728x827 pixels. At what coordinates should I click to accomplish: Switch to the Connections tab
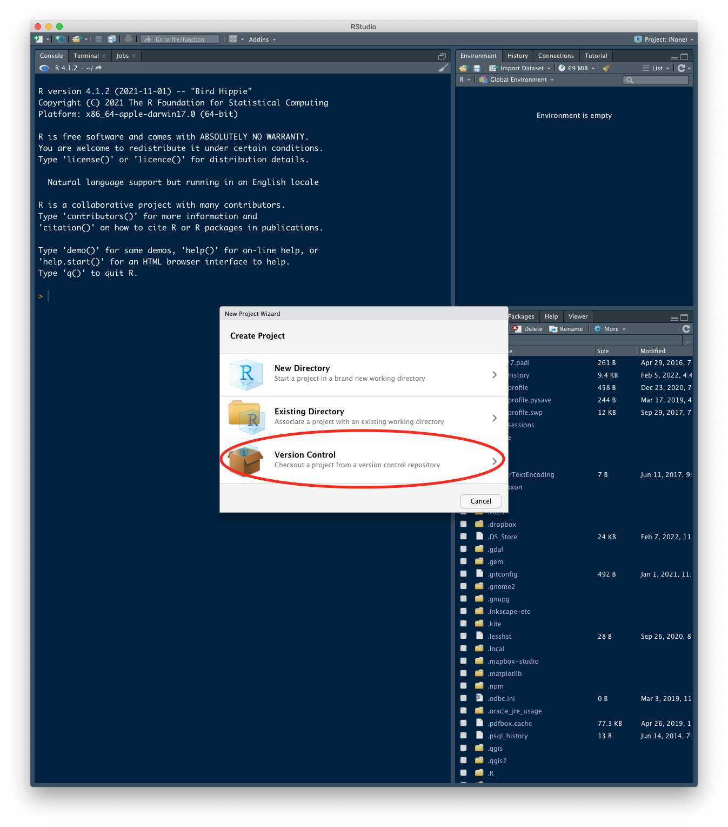point(556,56)
